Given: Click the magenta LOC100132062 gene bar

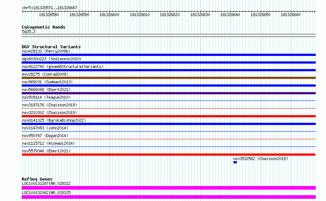Looking at the screenshot, I should coord(168,197).
